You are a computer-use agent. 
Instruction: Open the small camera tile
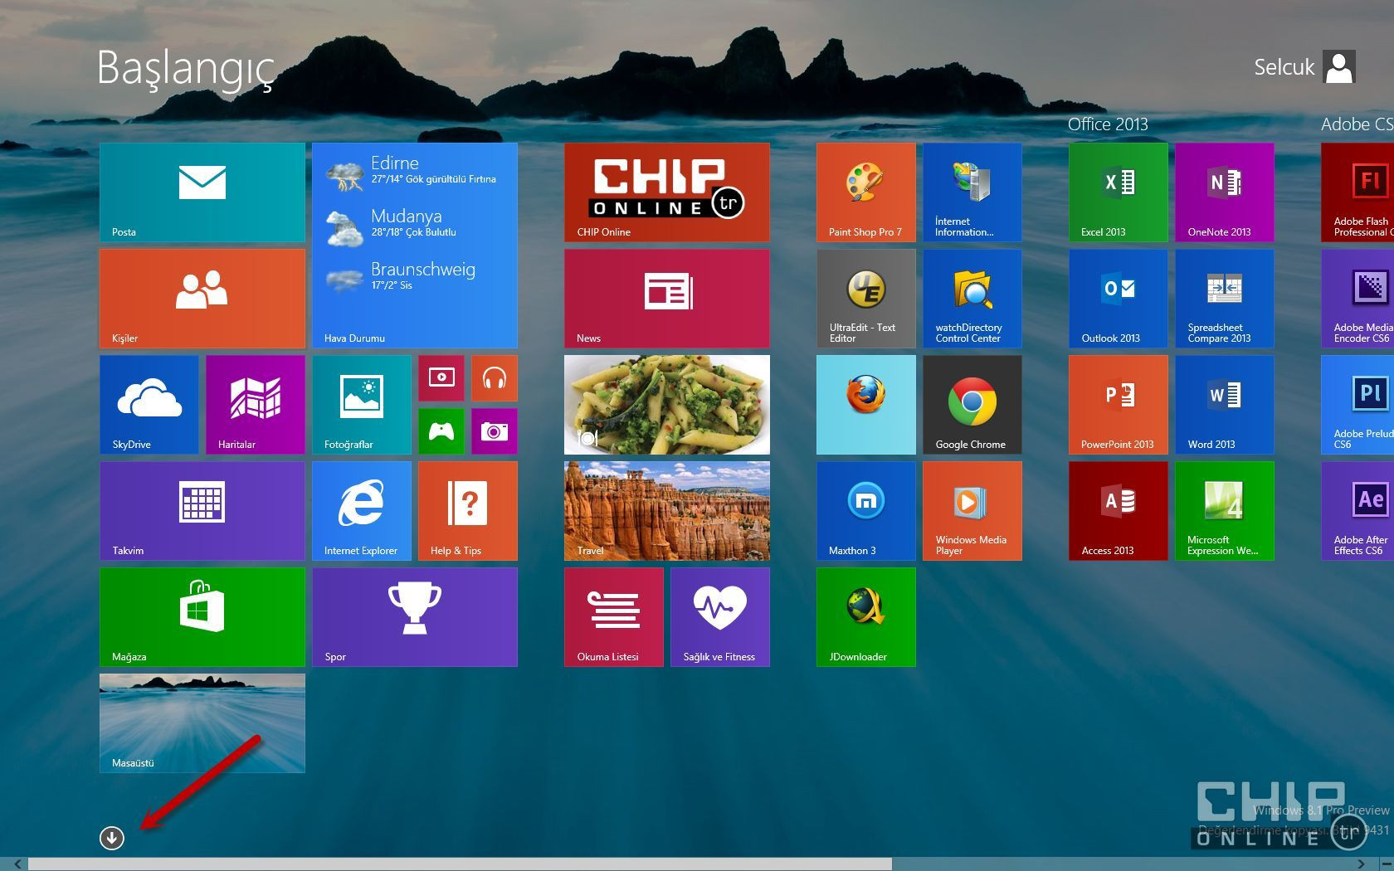pos(495,431)
